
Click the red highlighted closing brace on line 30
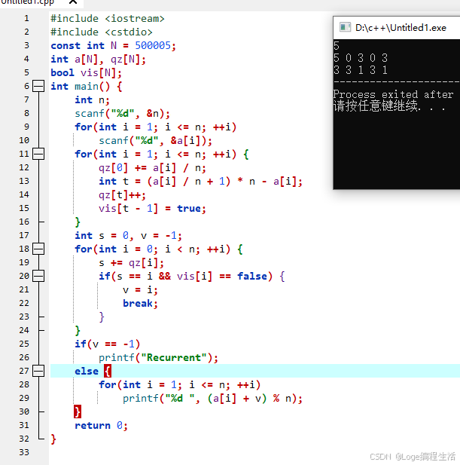[78, 411]
